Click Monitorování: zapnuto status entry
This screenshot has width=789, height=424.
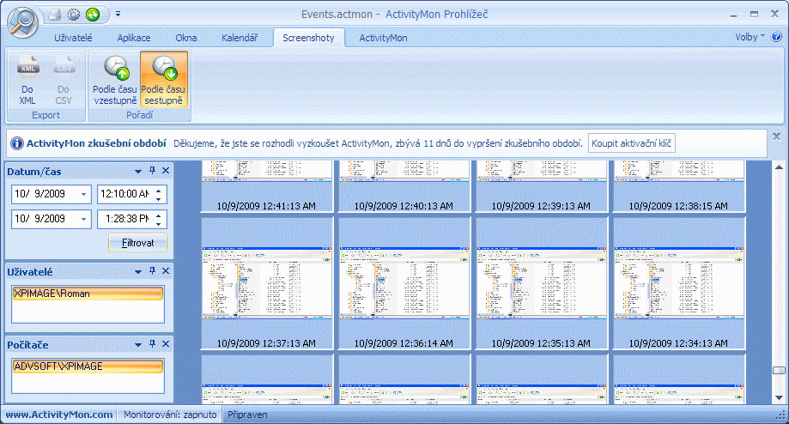point(170,415)
